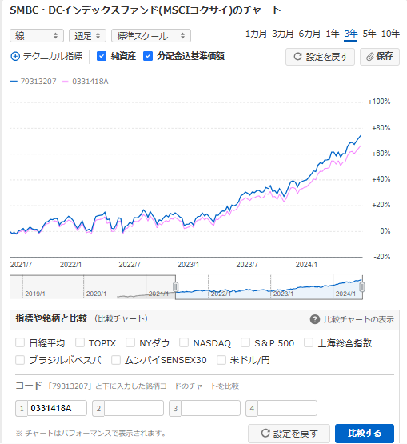Image resolution: width=407 pixels, height=444 pixels.
Task: Click the top 設定を戻す button
Action: [320, 57]
